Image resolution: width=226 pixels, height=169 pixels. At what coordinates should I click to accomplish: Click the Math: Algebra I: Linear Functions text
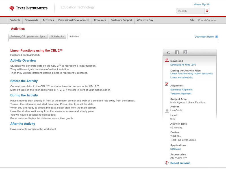(188, 103)
